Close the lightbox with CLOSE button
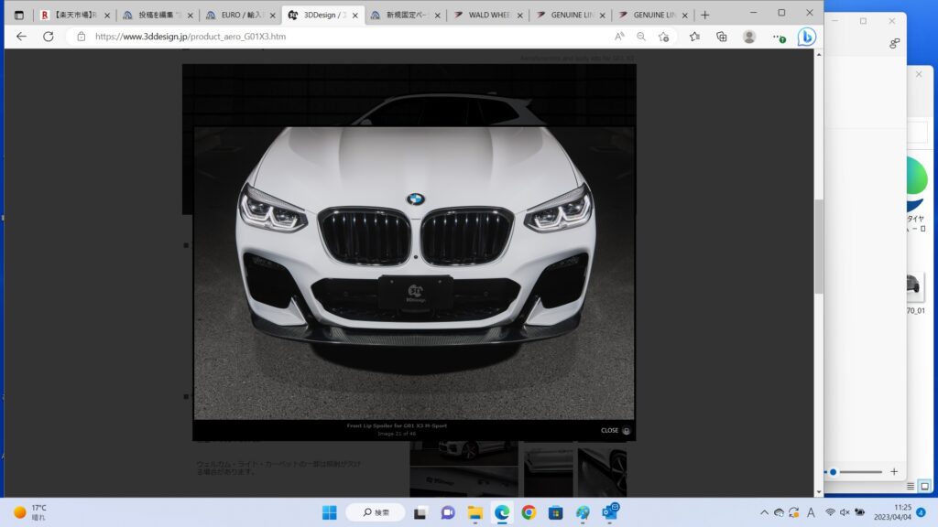This screenshot has width=938, height=527. coord(615,430)
